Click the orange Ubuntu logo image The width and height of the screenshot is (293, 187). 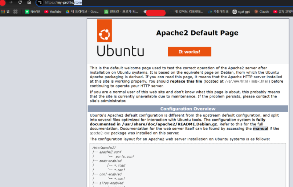[105, 30]
